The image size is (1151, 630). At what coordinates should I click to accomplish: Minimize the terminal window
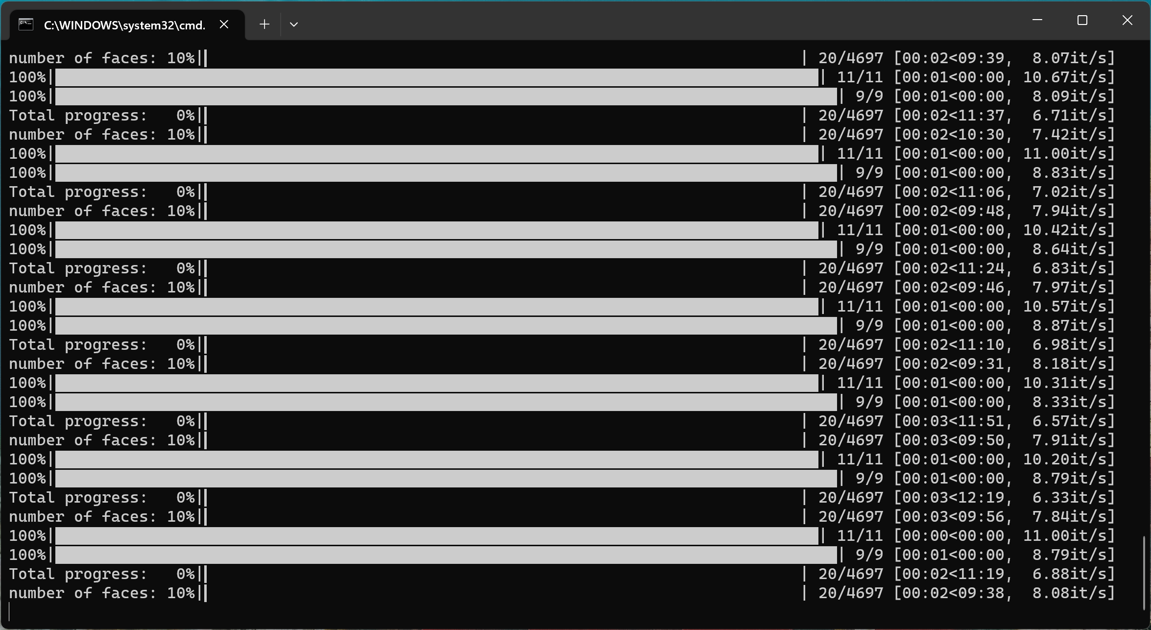click(1037, 20)
